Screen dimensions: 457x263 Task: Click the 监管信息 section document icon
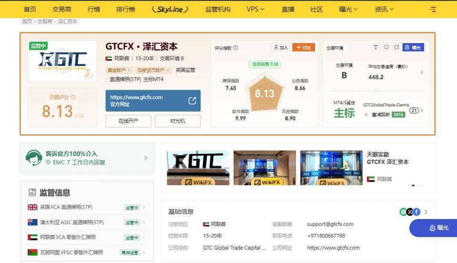(x=32, y=192)
